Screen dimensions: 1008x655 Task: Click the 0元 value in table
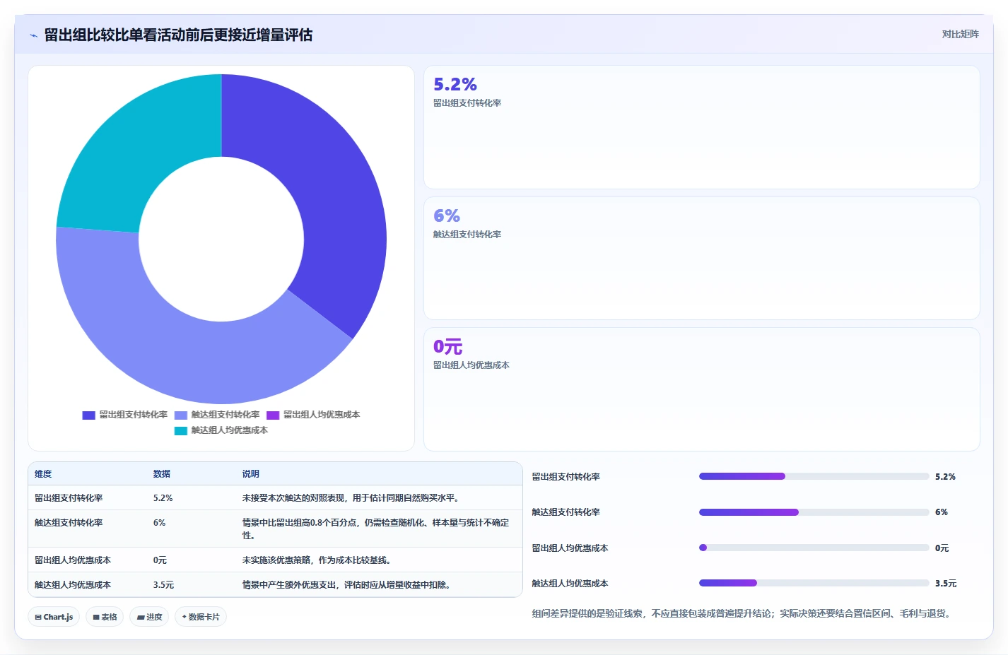click(160, 560)
